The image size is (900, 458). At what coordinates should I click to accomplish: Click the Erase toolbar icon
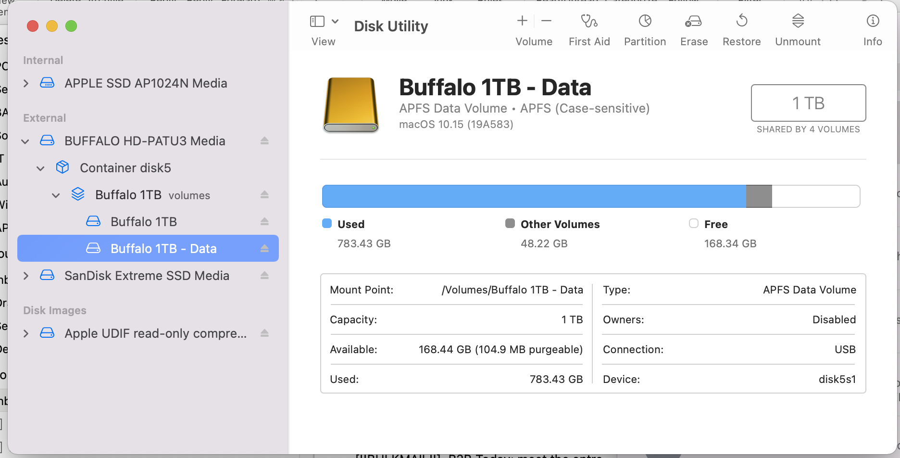tap(693, 21)
